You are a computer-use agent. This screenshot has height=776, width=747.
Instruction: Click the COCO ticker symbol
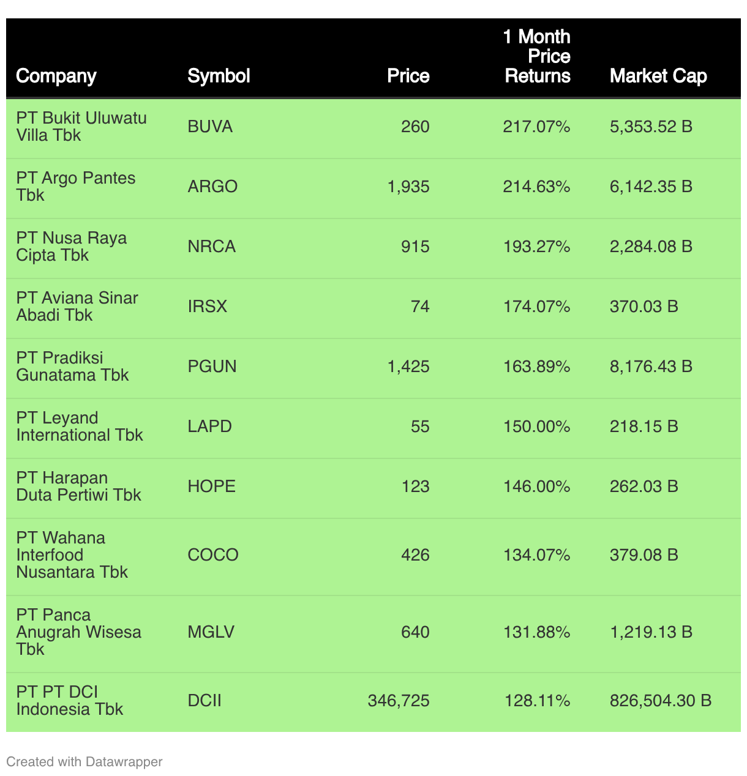tap(213, 555)
